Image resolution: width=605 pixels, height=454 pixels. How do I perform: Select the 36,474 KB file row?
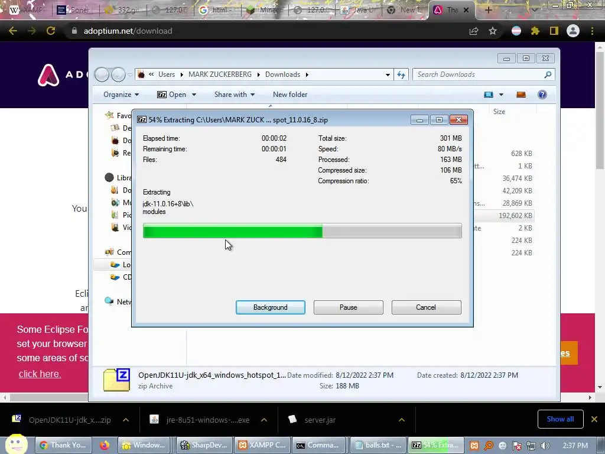(x=505, y=179)
